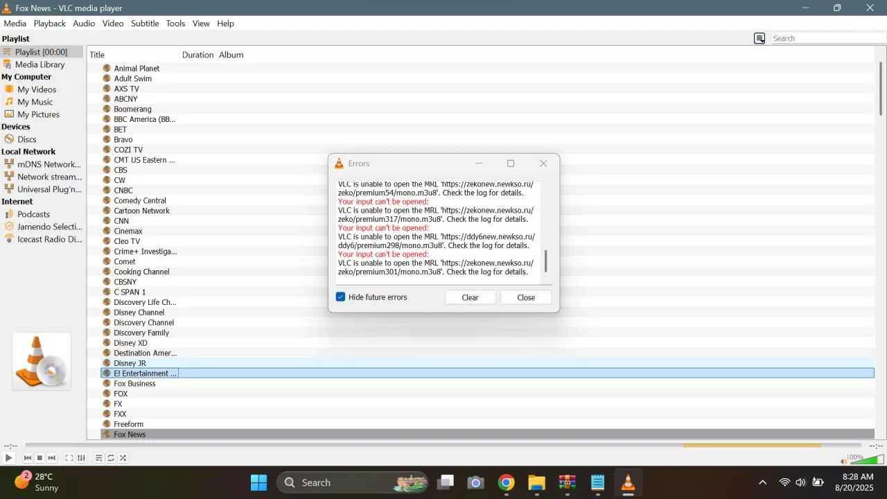
Task: Open the Video menu
Action: pos(113,24)
